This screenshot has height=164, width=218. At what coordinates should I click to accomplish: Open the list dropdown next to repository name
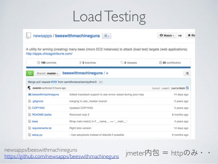107,36
